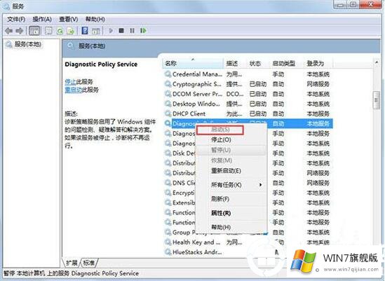
Task: Click the gear icon of Health Key row
Action: coord(168,242)
